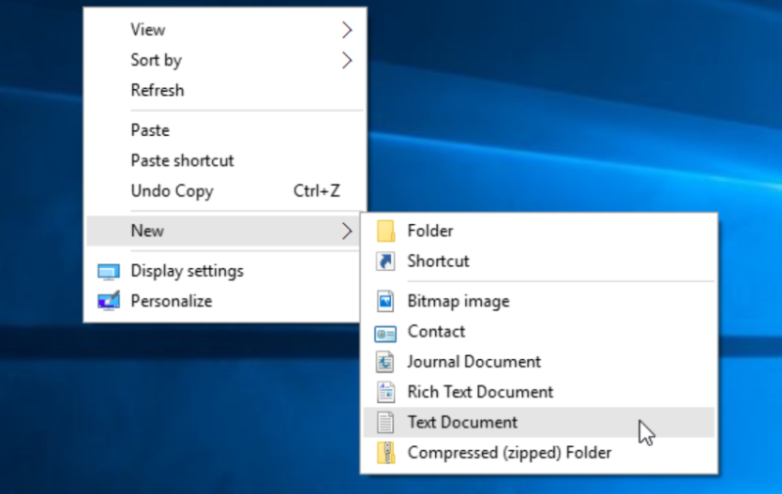Viewport: 782px width, 494px height.
Task: Select Paste in the context menu
Action: pos(150,130)
